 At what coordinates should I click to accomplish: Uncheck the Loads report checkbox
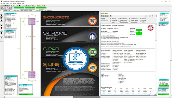(x=110, y=22)
